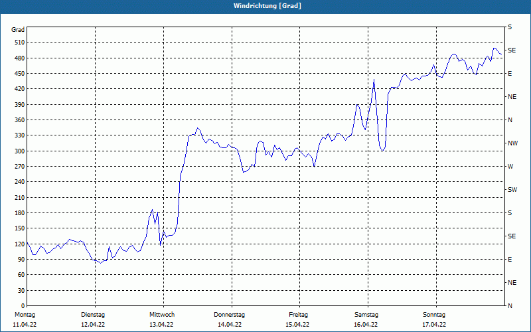Click the "SE" compass label between 480 and 510

click(512, 50)
